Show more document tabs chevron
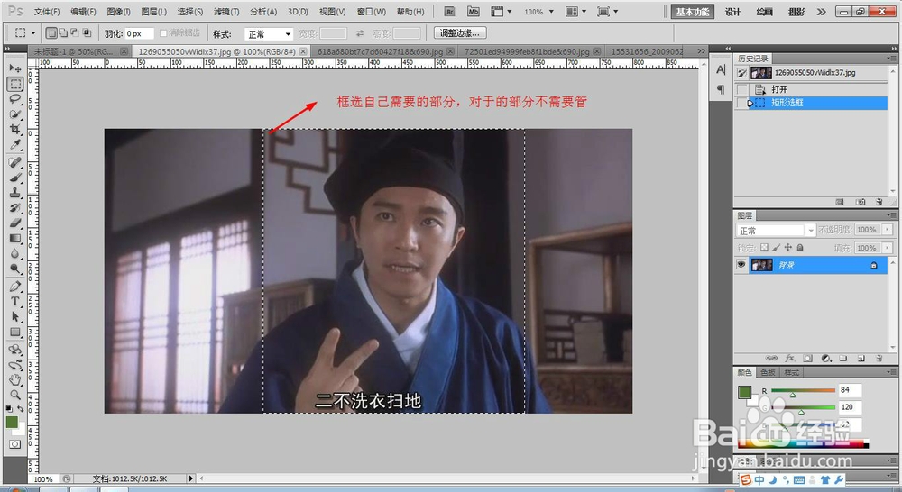Screen dimensions: 902x492 click(x=701, y=51)
